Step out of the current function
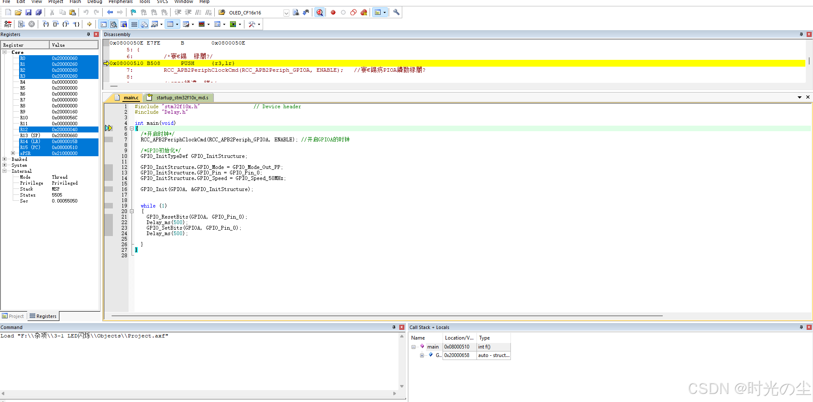 (x=66, y=24)
